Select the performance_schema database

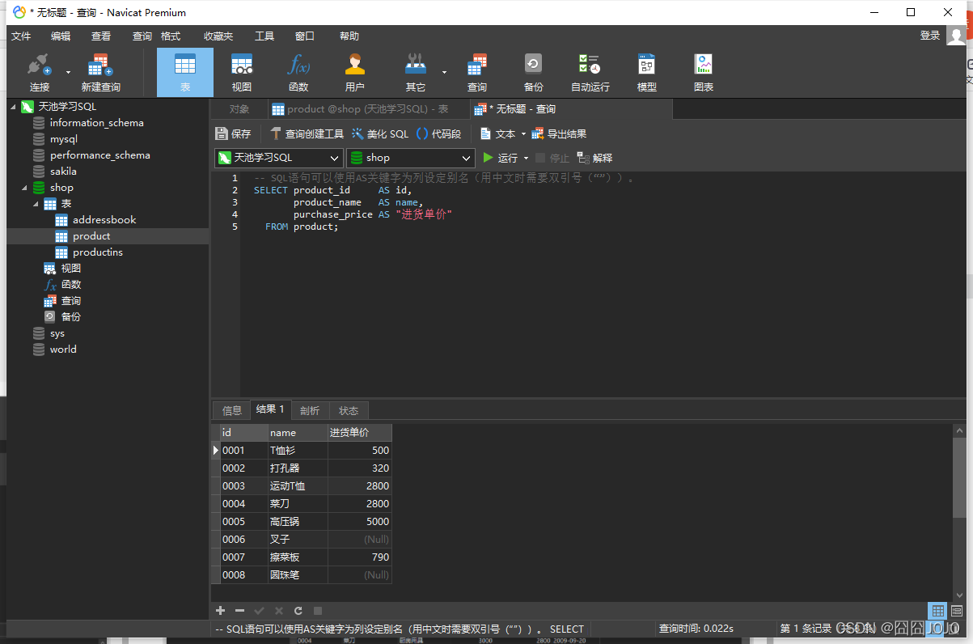pos(99,155)
